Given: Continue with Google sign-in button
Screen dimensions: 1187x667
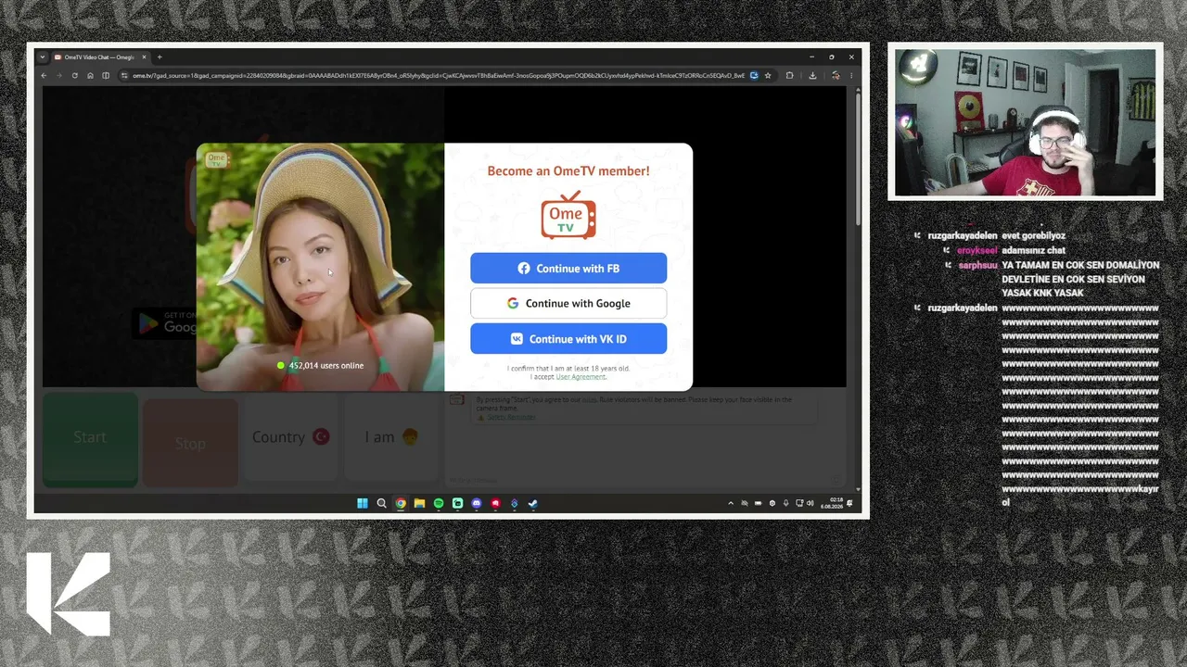Looking at the screenshot, I should click(568, 303).
